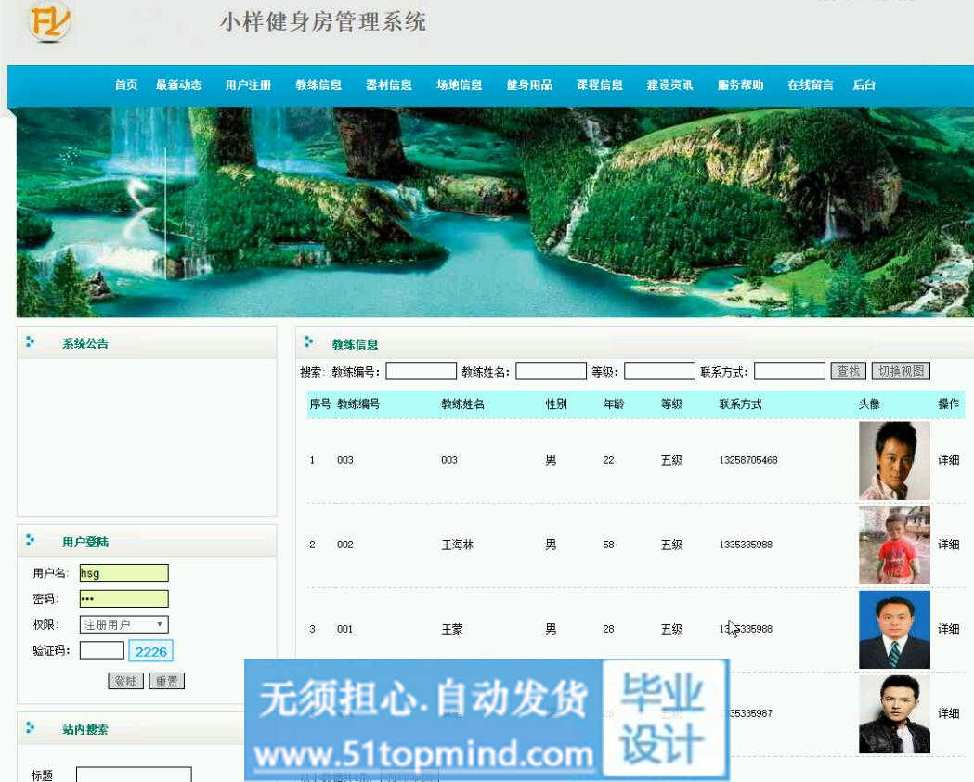Click the bullet icon beside 站内搜索
The image size is (974, 782).
coord(30,728)
